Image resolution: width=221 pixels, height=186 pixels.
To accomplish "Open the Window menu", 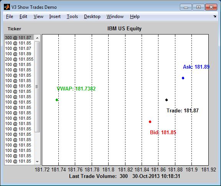I will (115, 16).
